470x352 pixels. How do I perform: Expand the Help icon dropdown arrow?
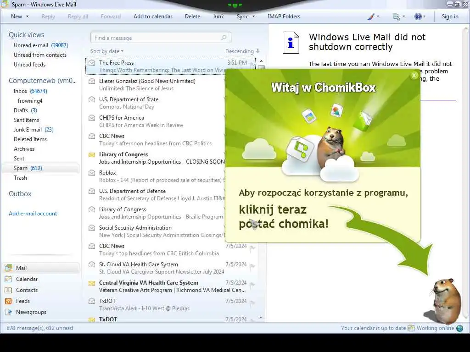tap(424, 16)
